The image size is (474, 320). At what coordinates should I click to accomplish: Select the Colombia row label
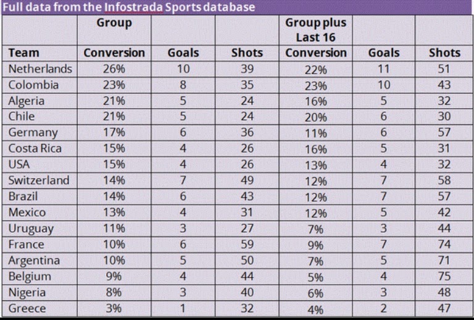(x=33, y=85)
